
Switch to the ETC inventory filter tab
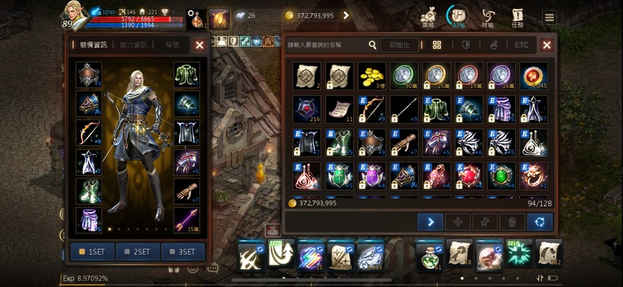(x=521, y=45)
